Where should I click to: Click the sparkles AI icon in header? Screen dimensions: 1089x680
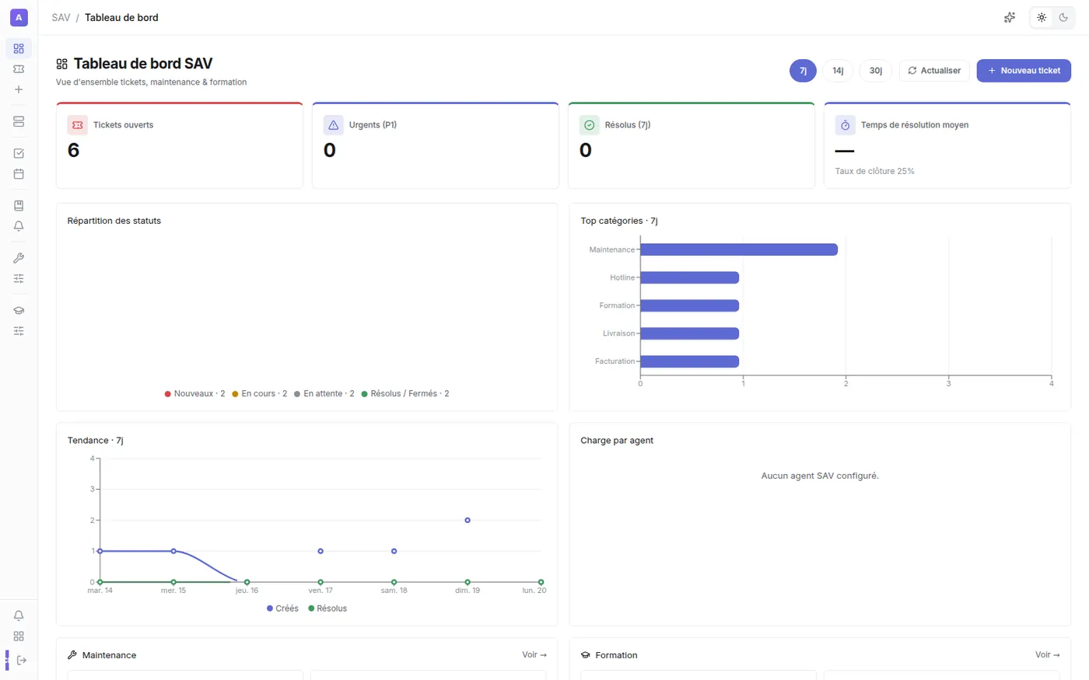1010,17
